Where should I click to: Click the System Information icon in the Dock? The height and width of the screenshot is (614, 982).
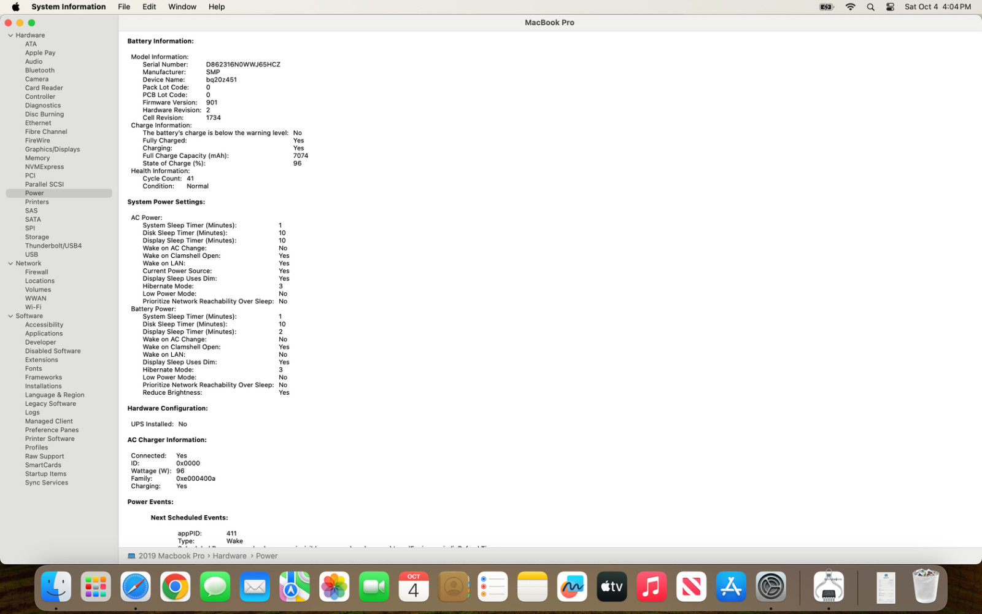[829, 586]
